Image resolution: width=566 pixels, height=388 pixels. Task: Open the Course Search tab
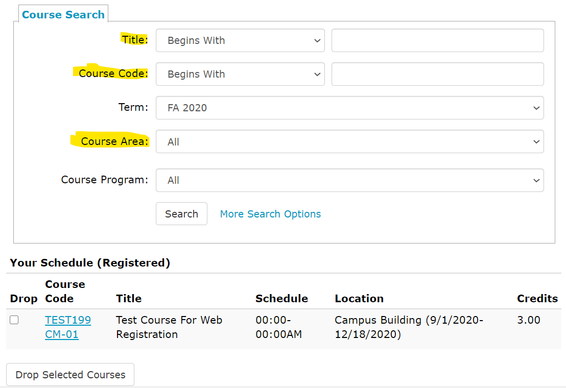(x=63, y=14)
